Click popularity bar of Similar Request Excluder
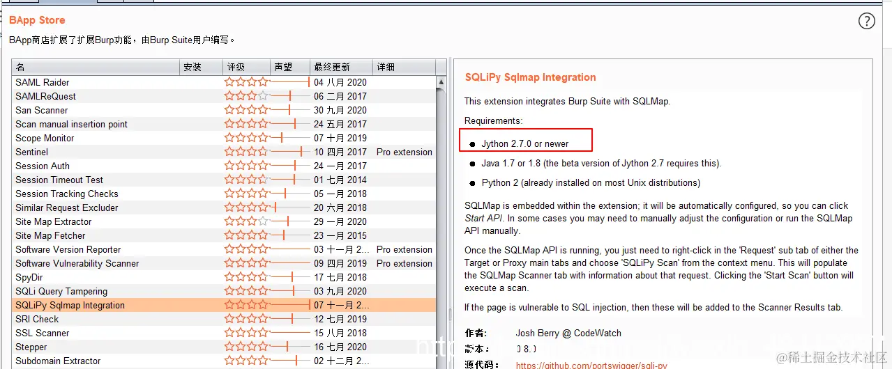Viewport: 892px width, 369px height. pyautogui.click(x=290, y=207)
